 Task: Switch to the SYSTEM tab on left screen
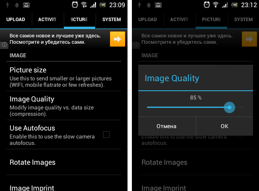(x=112, y=19)
